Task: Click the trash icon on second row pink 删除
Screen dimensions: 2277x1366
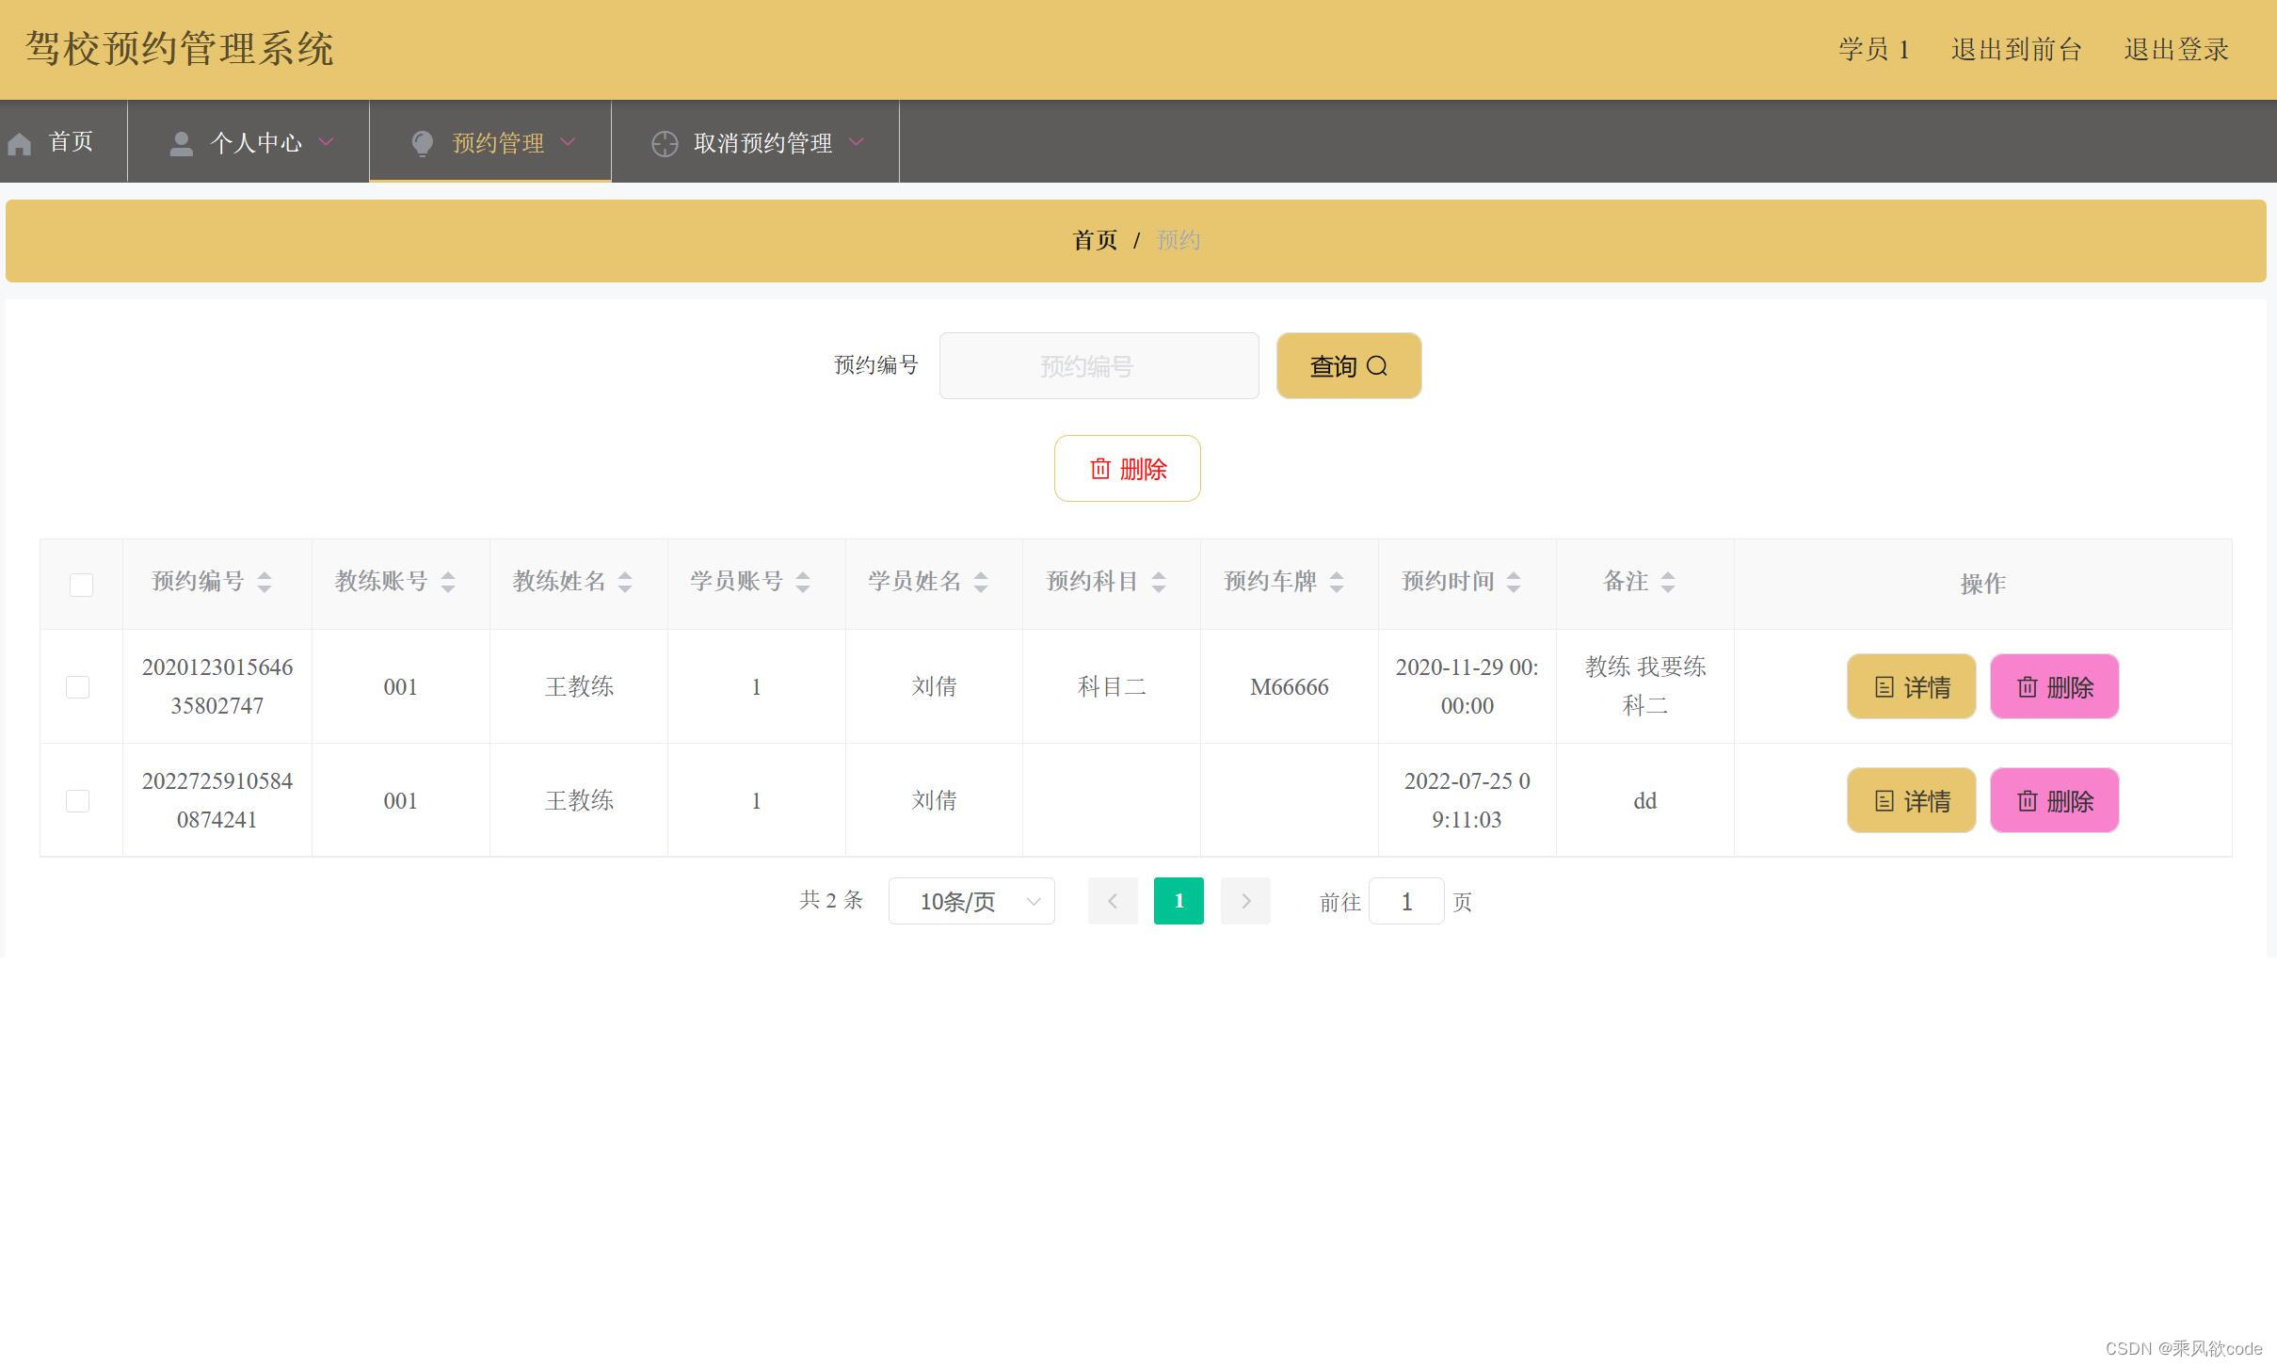Action: tap(2028, 800)
